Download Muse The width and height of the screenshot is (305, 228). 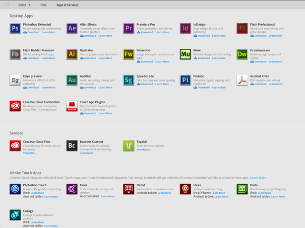(202, 58)
